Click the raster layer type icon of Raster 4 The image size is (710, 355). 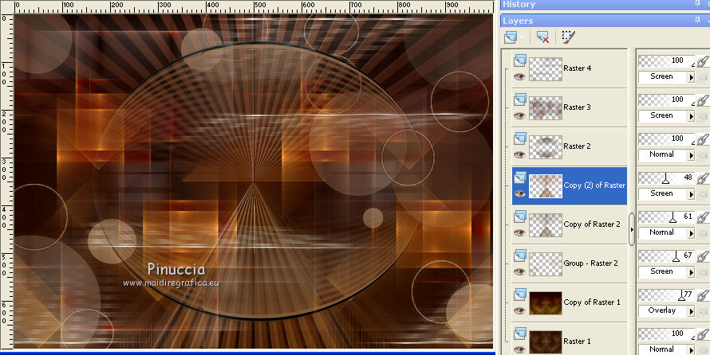tap(520, 60)
